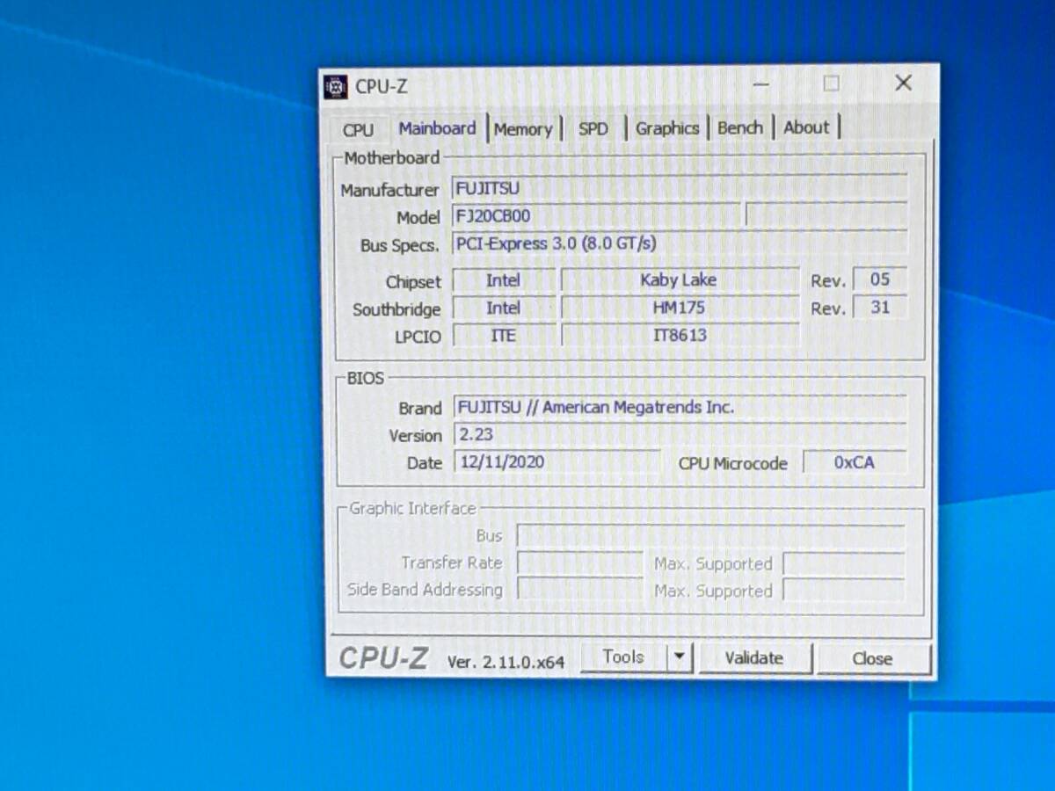Switch to the Bench tab
This screenshot has width=1055, height=791.
(x=740, y=127)
